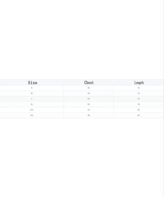Click the Length column header
The width and height of the screenshot is (164, 197).
pyautogui.click(x=139, y=83)
